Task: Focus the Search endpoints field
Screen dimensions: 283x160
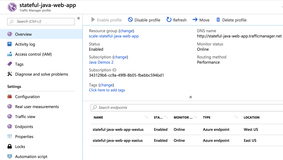Action: [x=187, y=108]
